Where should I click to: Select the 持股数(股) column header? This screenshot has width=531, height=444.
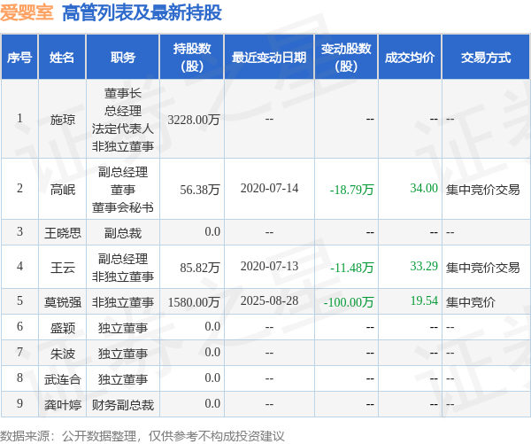(x=192, y=57)
